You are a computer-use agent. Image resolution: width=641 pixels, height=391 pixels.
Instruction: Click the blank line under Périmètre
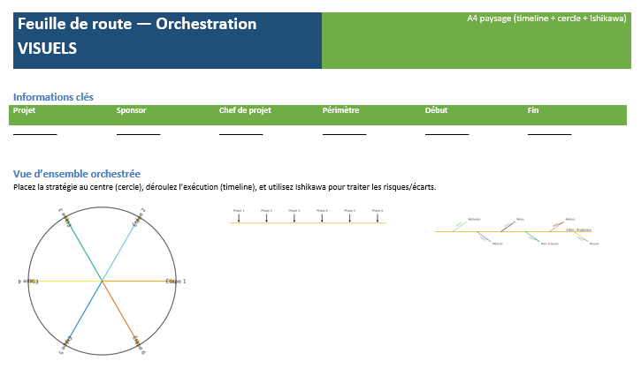[344, 132]
